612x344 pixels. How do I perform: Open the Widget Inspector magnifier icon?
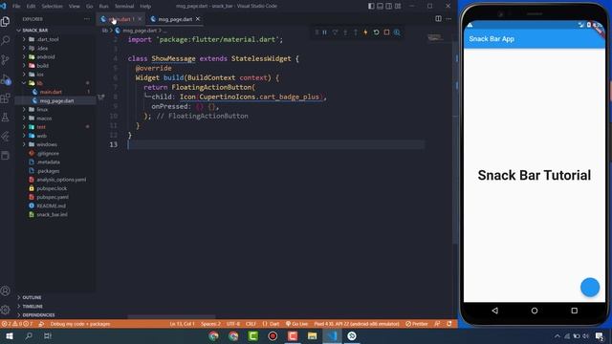[397, 32]
